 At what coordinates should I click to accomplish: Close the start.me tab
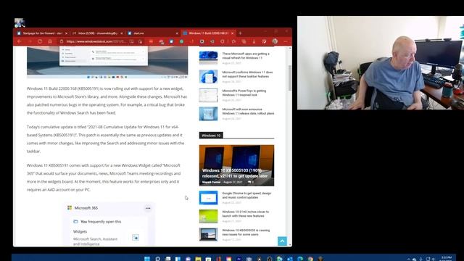click(177, 33)
